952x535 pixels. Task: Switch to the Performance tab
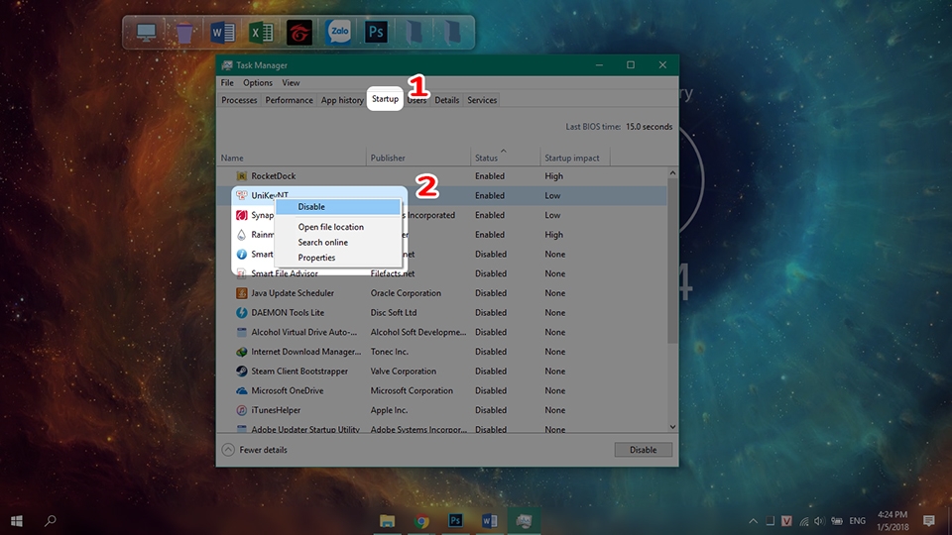(289, 100)
